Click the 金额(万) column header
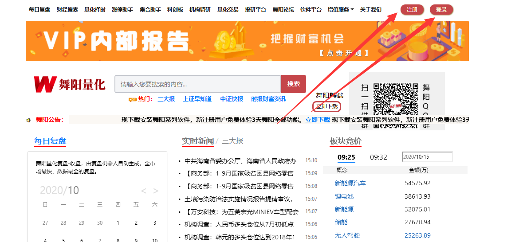Screen dimensions: 523x242 point(419,170)
